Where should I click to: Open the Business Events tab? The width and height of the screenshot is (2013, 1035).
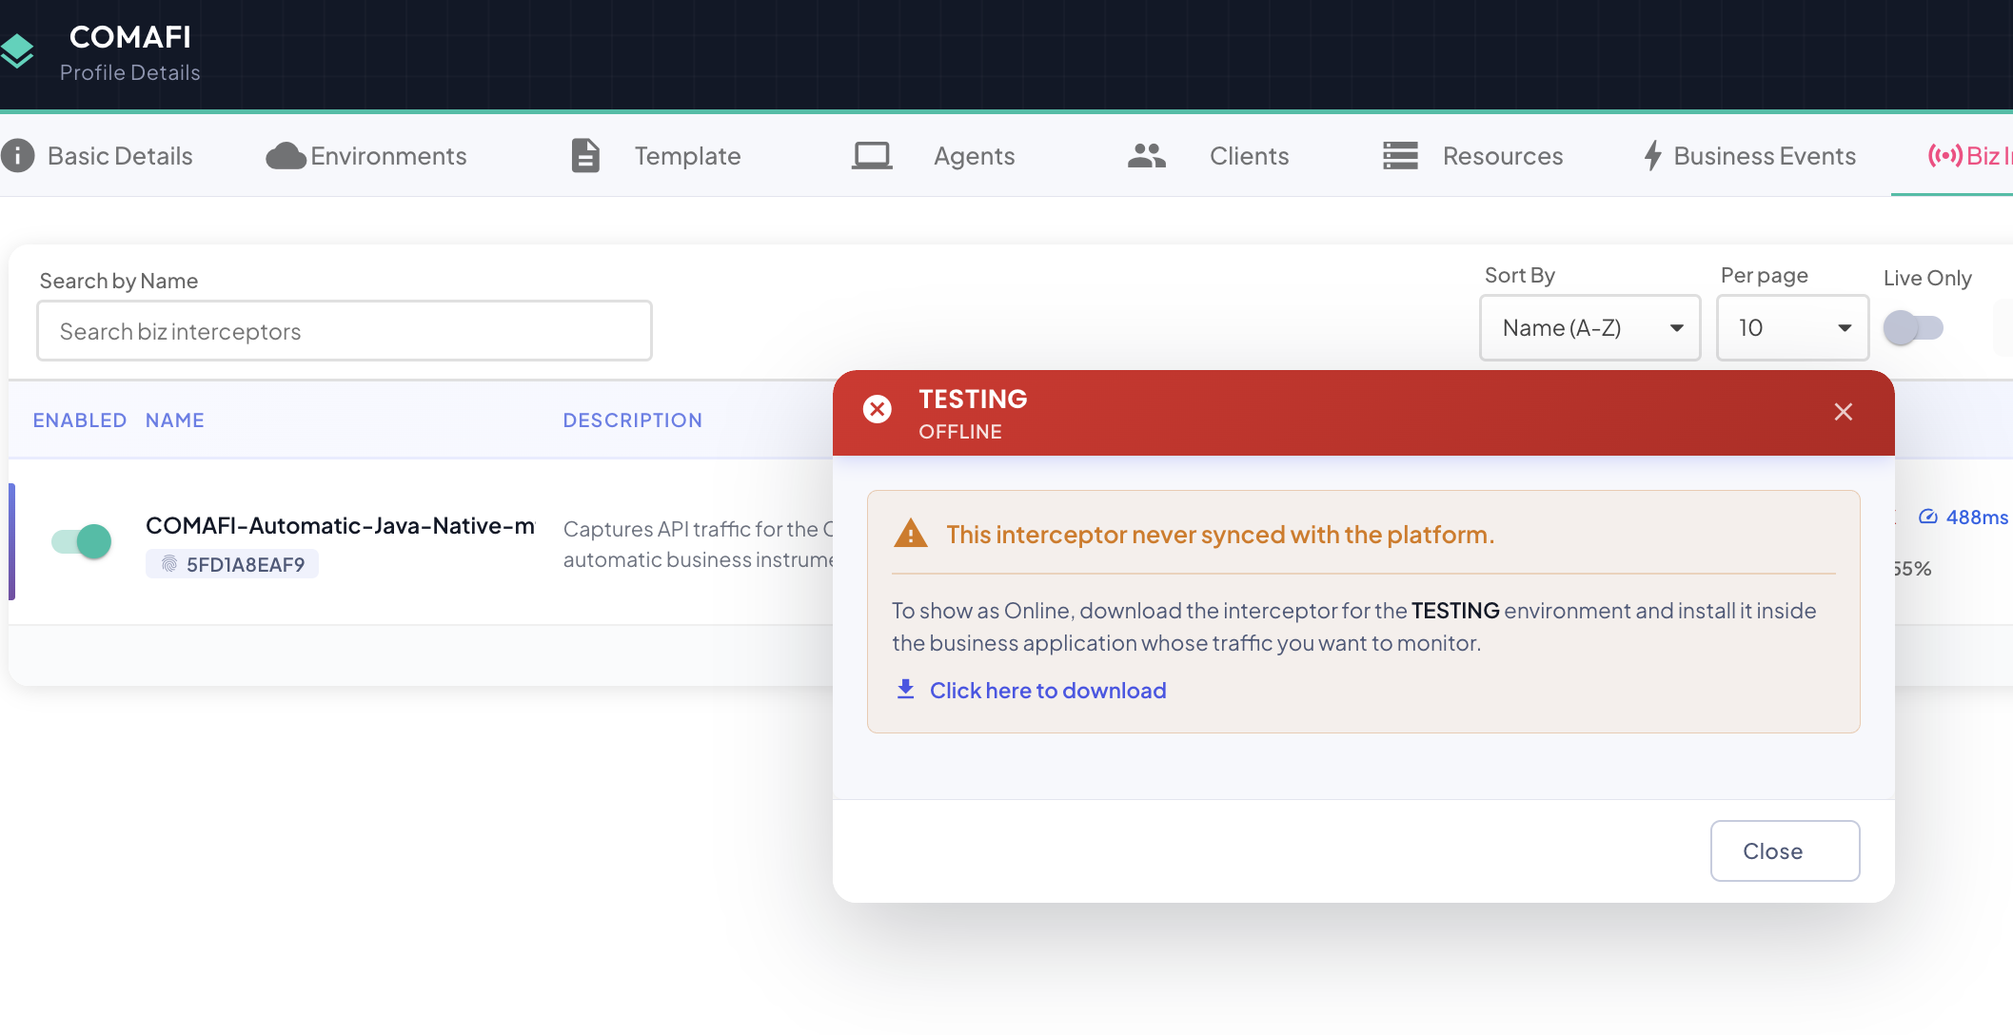[1750, 156]
